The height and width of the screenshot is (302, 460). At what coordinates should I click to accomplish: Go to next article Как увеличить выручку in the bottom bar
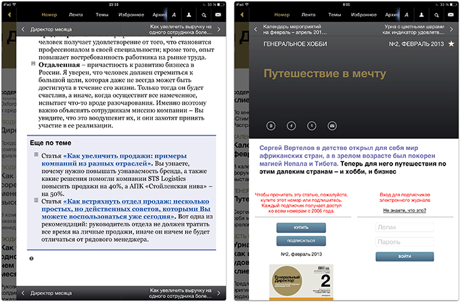184,293
